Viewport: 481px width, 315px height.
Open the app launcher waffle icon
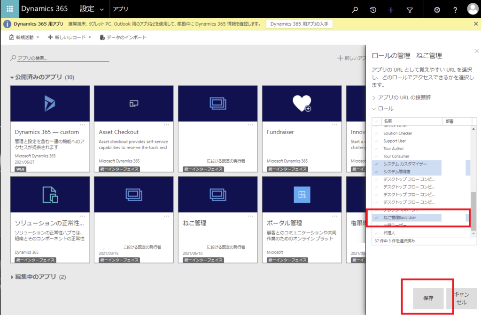(x=9, y=9)
